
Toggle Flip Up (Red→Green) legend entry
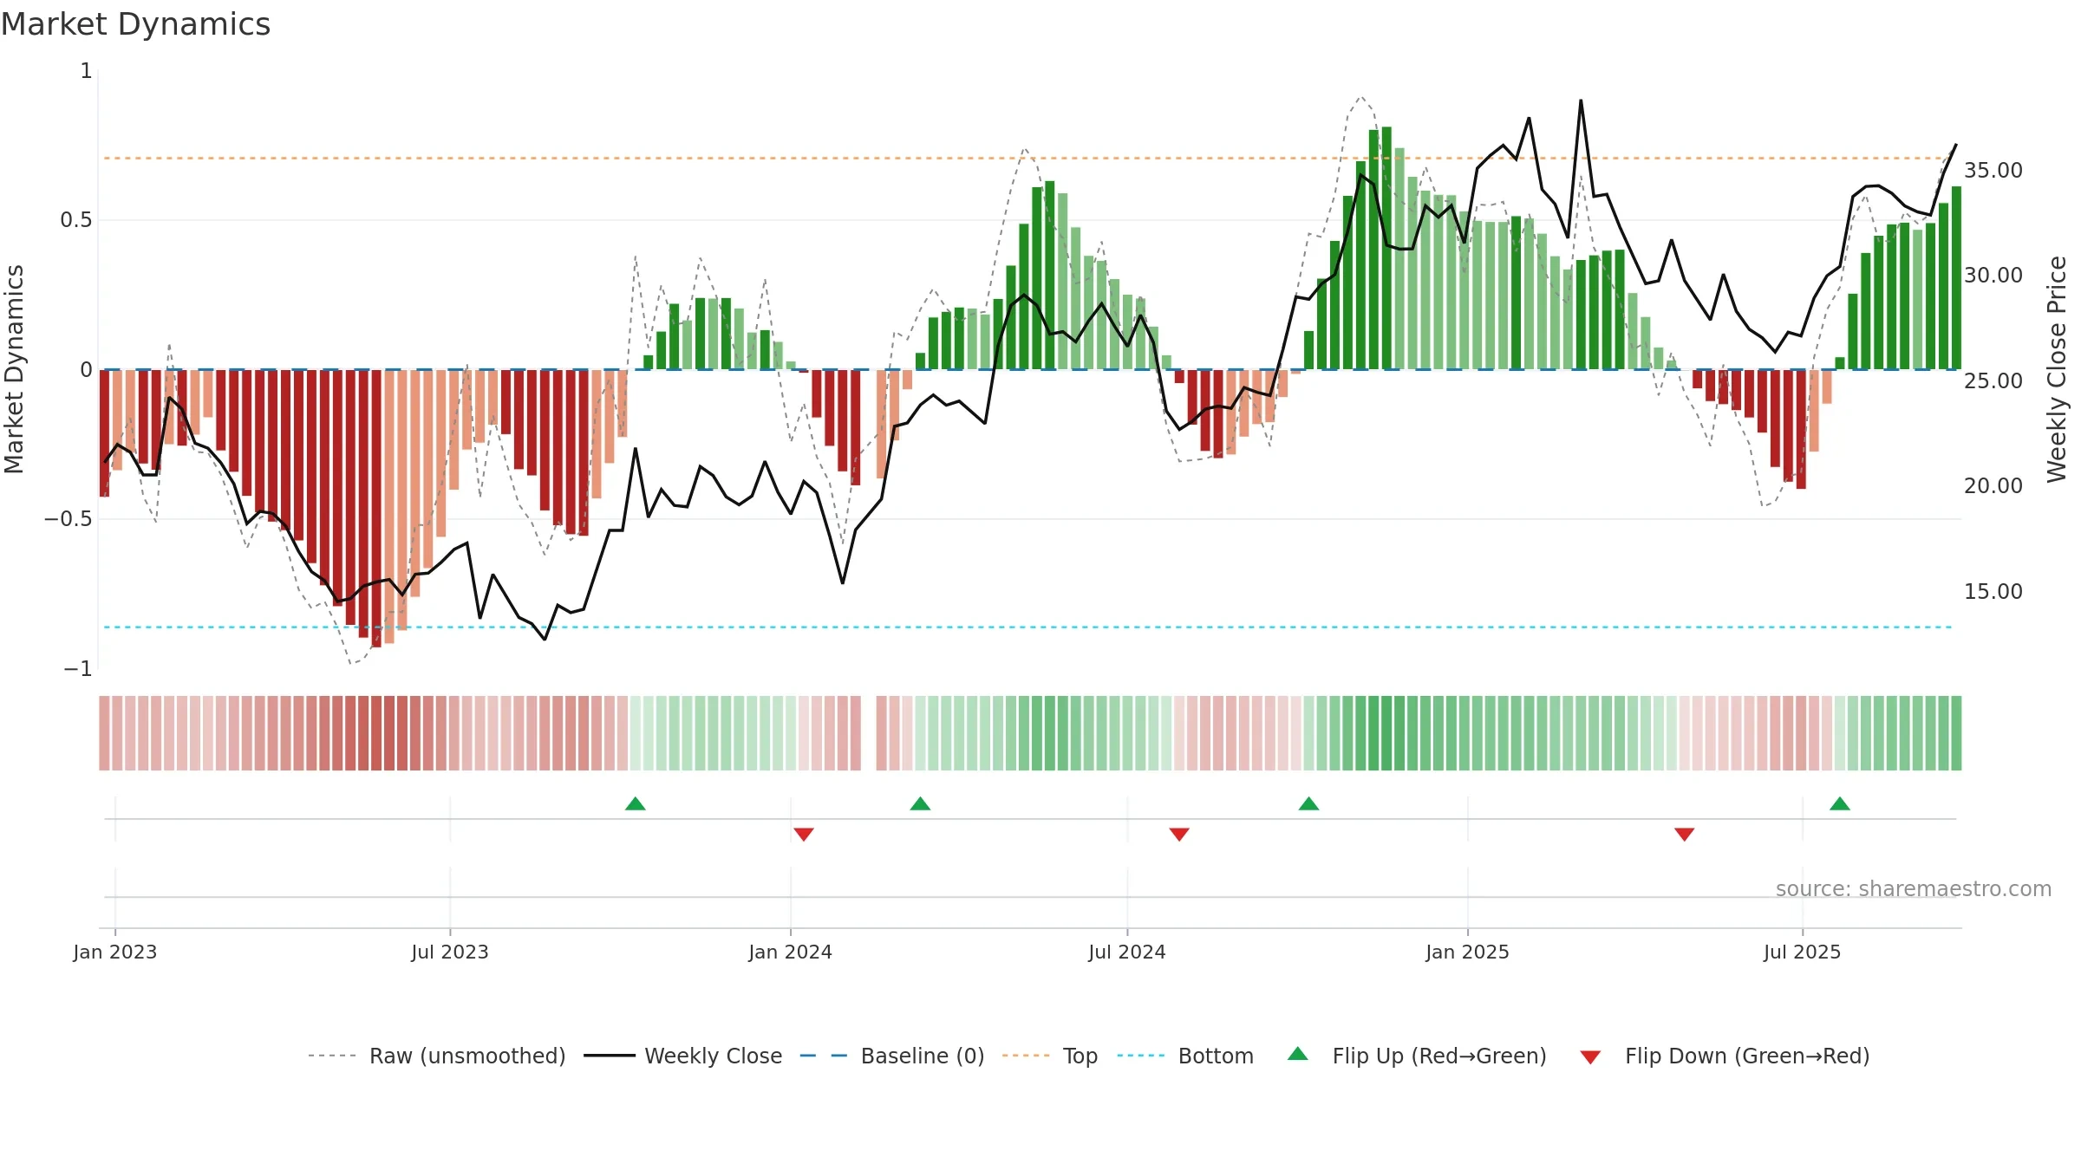tap(1417, 1056)
